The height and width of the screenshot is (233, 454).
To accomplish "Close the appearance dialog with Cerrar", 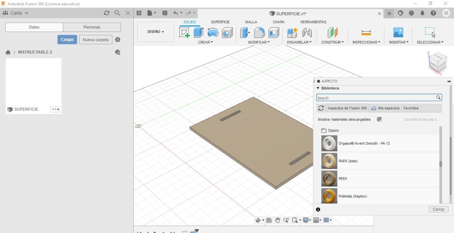I will click(x=438, y=210).
